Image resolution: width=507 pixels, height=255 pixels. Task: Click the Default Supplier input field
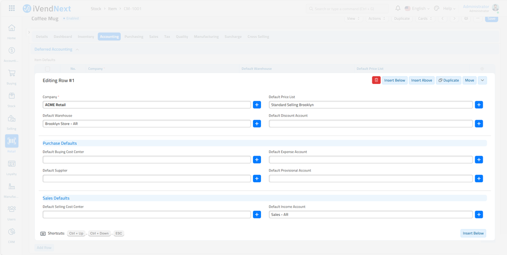[x=147, y=178]
